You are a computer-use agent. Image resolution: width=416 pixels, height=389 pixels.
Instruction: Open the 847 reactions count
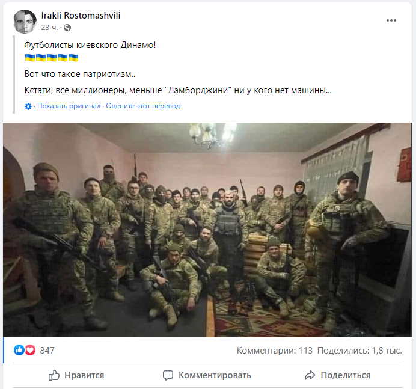pyautogui.click(x=47, y=351)
